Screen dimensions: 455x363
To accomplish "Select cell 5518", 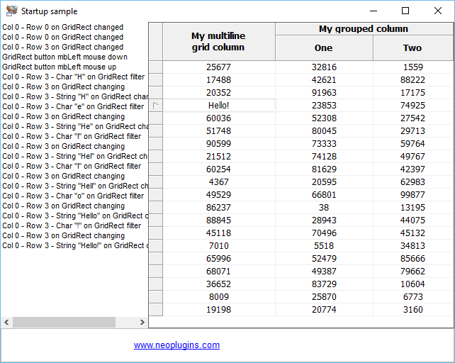I will pyautogui.click(x=324, y=246).
